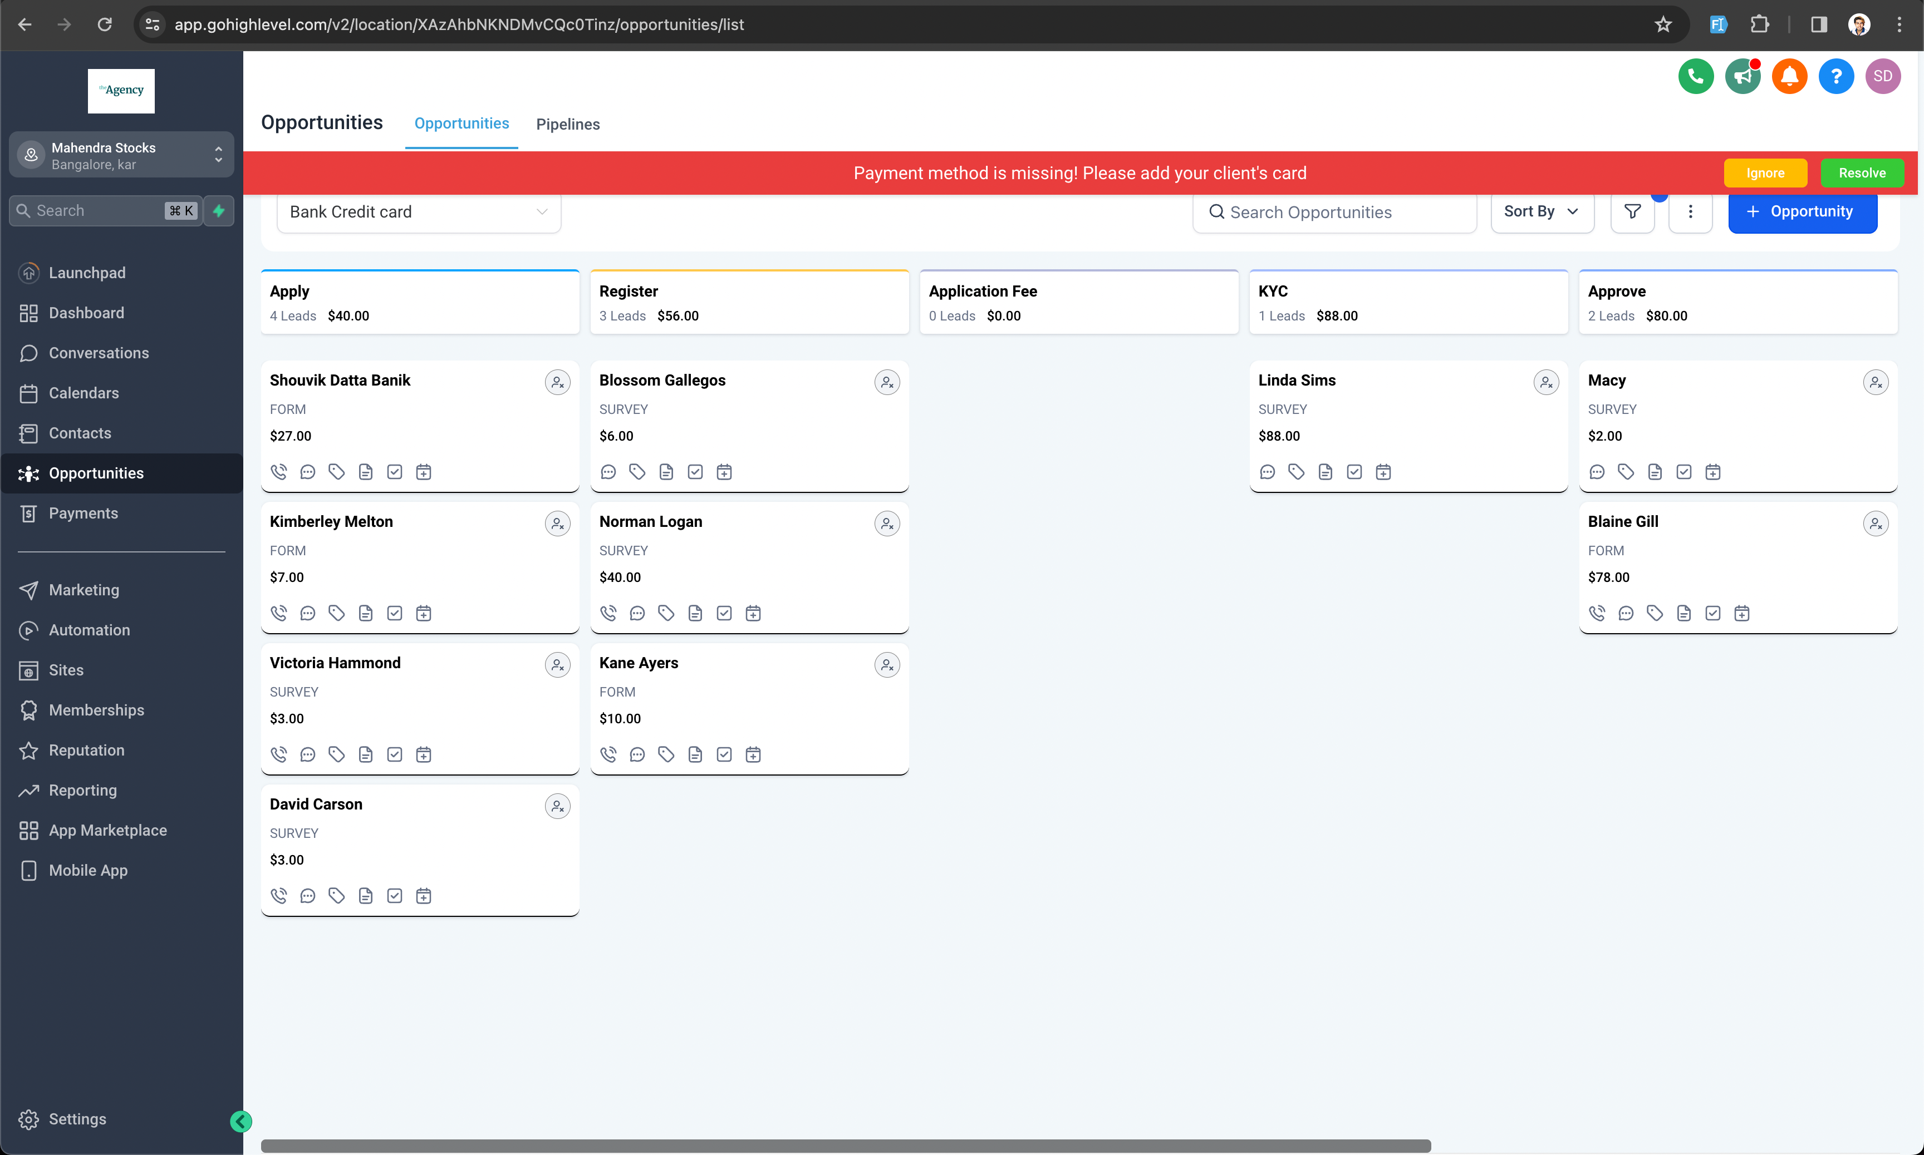Click the notes/document icon on Linda Sims
Viewport: 1924px width, 1155px height.
[x=1325, y=471]
